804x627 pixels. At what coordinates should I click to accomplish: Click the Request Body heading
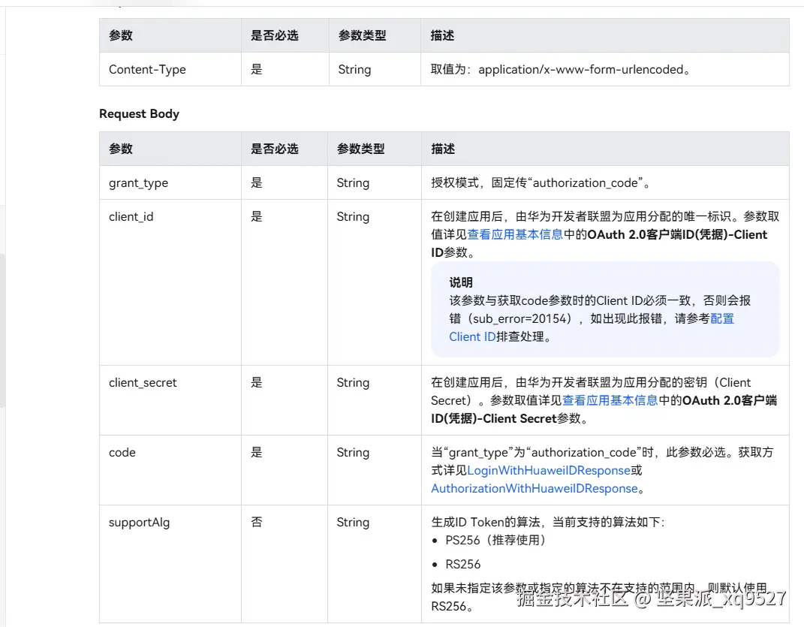(x=139, y=113)
